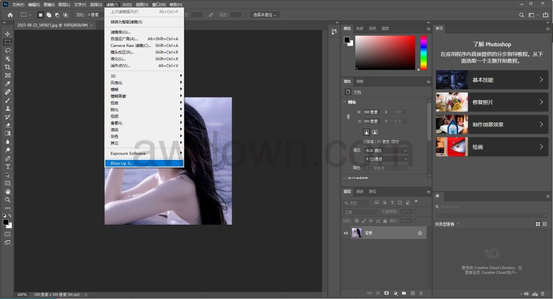
Task: Select the Move tool
Action: click(x=8, y=33)
